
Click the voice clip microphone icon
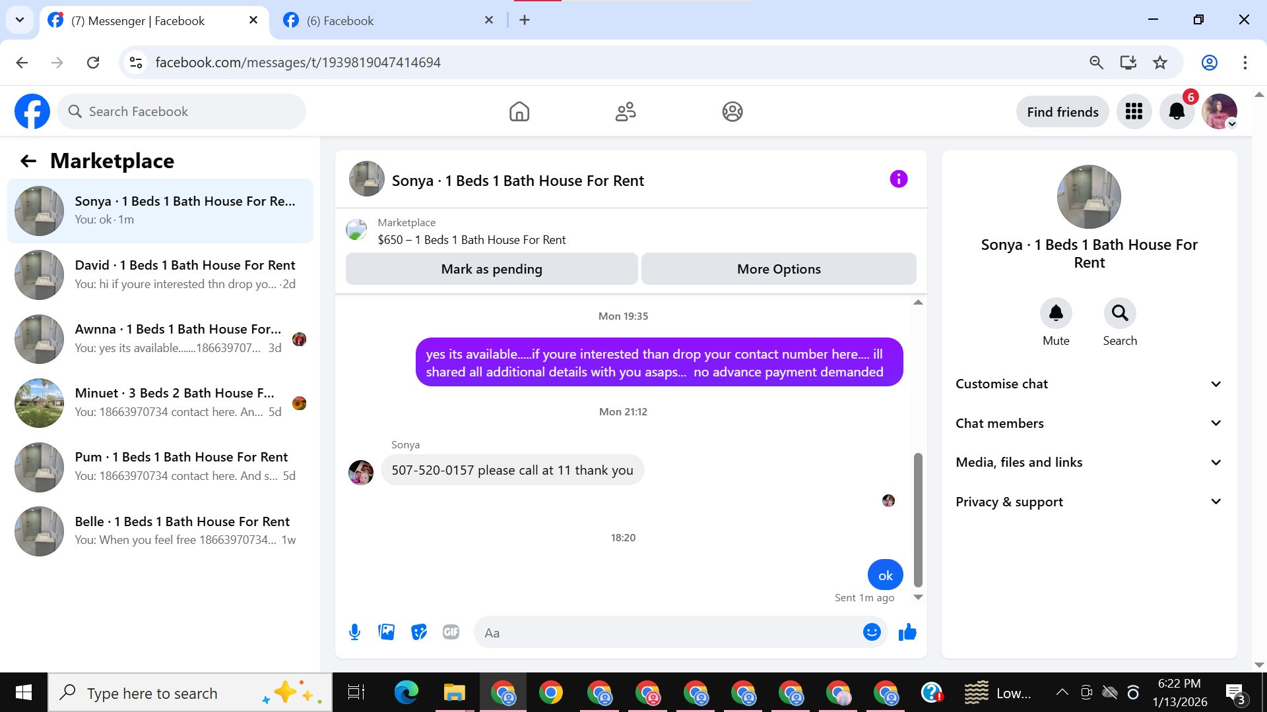click(354, 632)
